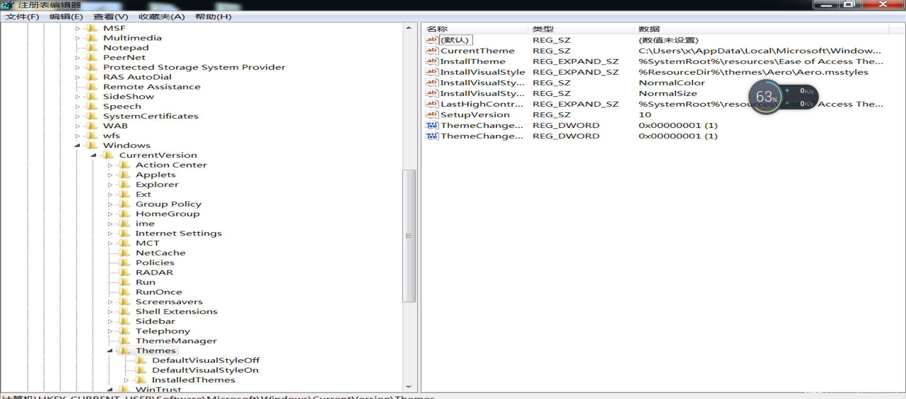Image resolution: width=906 pixels, height=399 pixels.
Task: Collapse the CurrentVersion tree node
Action: [x=93, y=155]
